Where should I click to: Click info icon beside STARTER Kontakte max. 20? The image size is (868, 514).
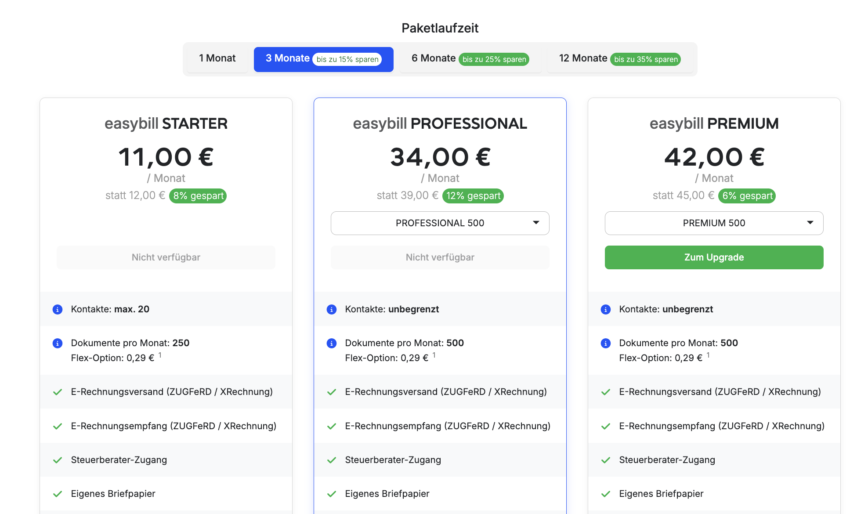pyautogui.click(x=58, y=309)
